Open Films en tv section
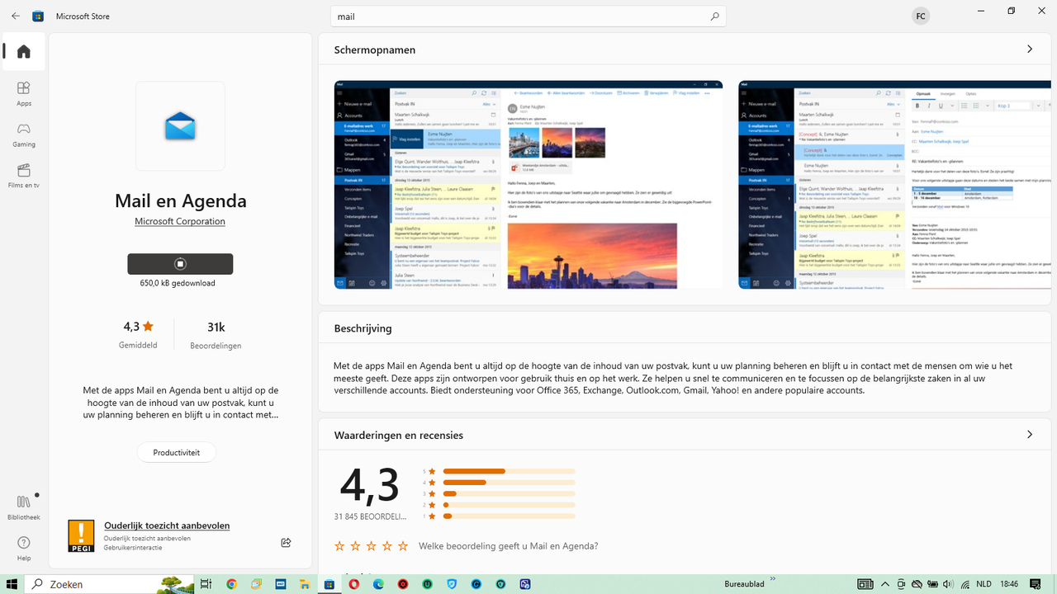 click(24, 176)
